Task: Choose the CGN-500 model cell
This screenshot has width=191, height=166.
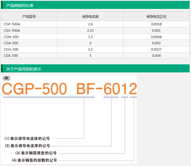Action: 11,37
